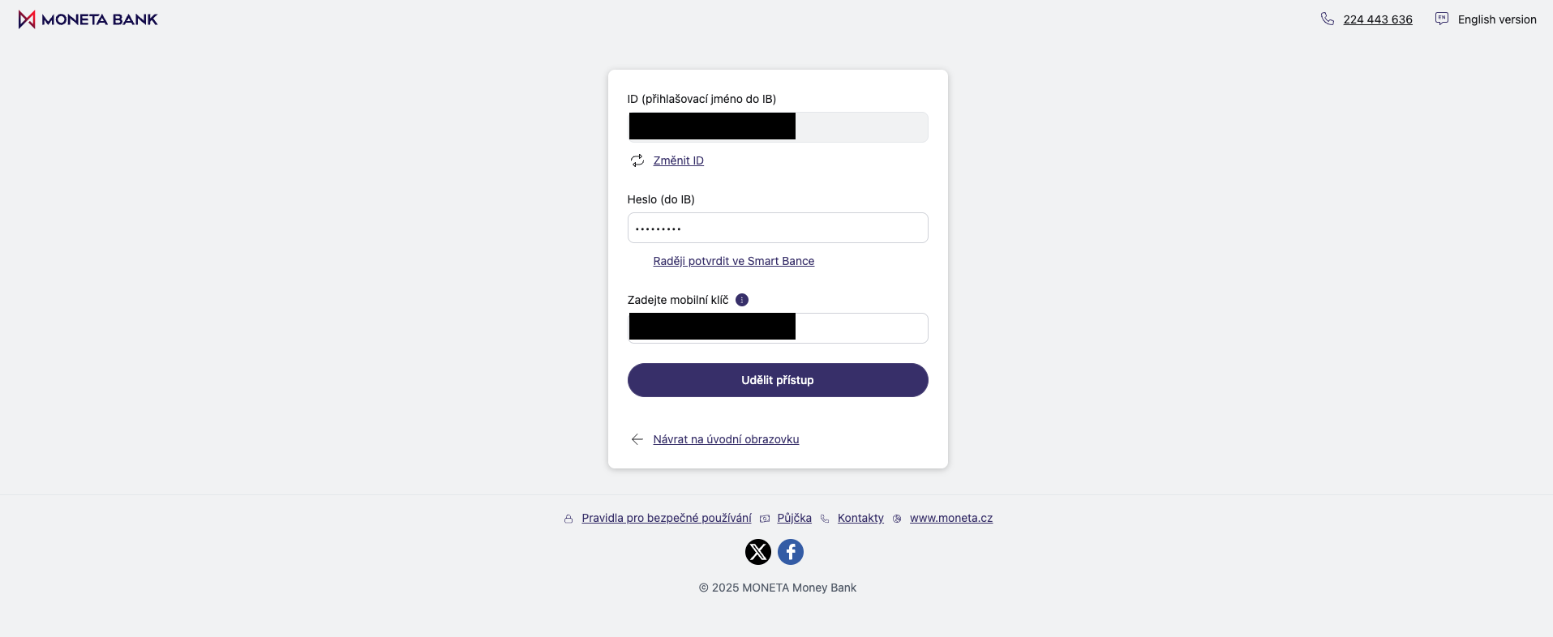Focus the Heslo password field

pyautogui.click(x=778, y=228)
